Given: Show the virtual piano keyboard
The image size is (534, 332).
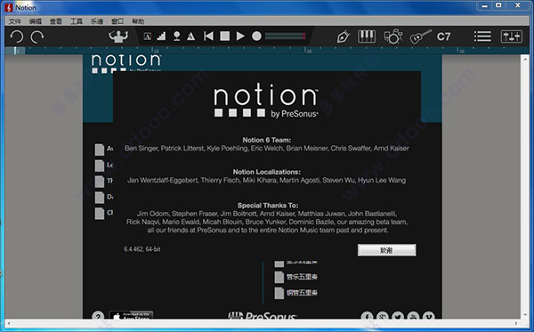Looking at the screenshot, I should pos(367,36).
